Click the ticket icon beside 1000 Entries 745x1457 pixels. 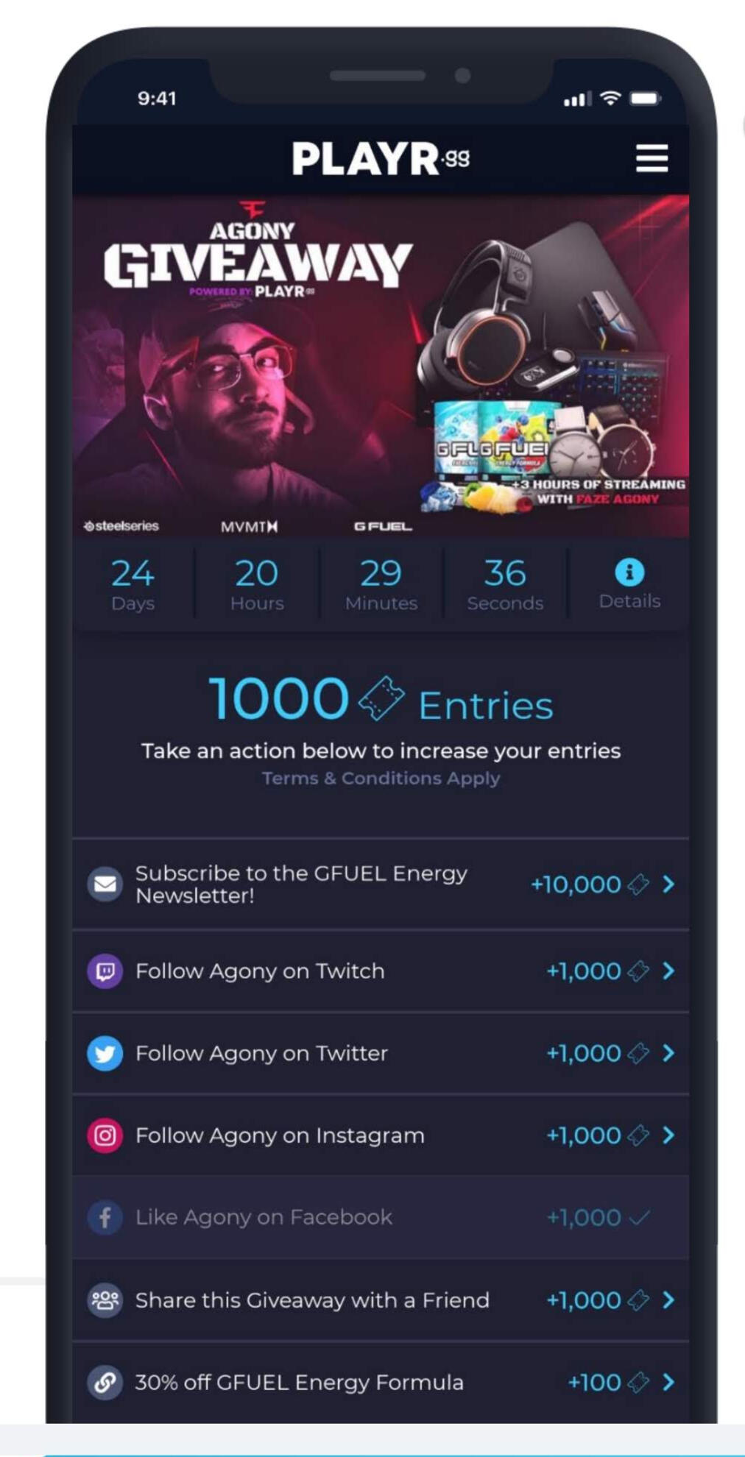click(x=381, y=698)
